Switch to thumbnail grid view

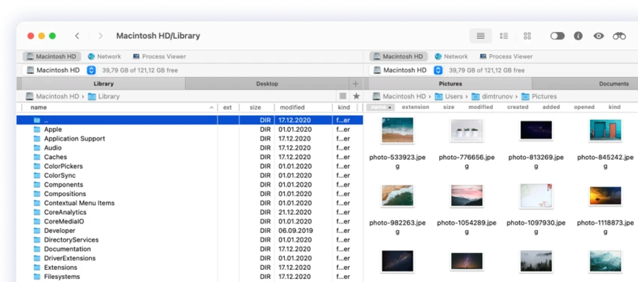(527, 36)
